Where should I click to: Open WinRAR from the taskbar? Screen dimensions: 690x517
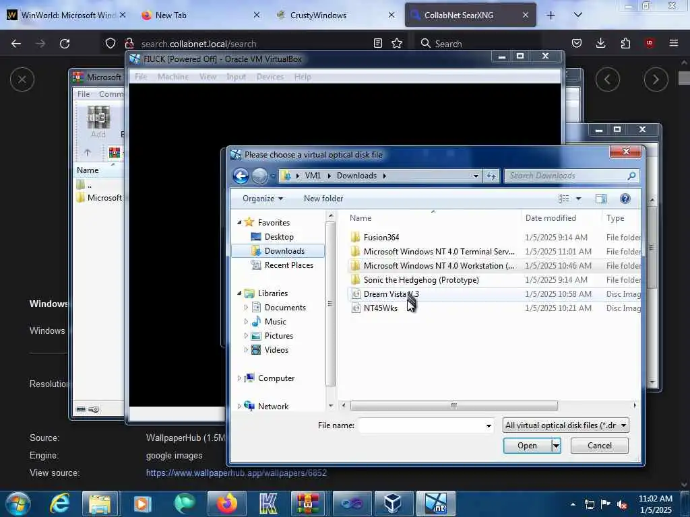(307, 504)
